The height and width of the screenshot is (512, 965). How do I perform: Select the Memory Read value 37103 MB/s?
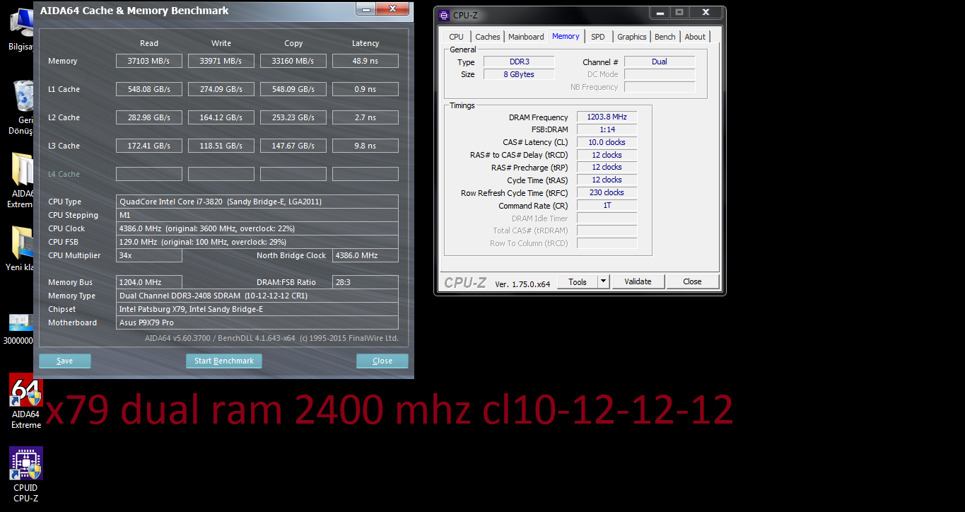click(x=149, y=61)
